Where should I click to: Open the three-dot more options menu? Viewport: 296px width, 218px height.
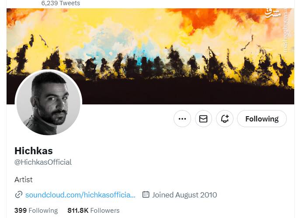pyautogui.click(x=182, y=119)
